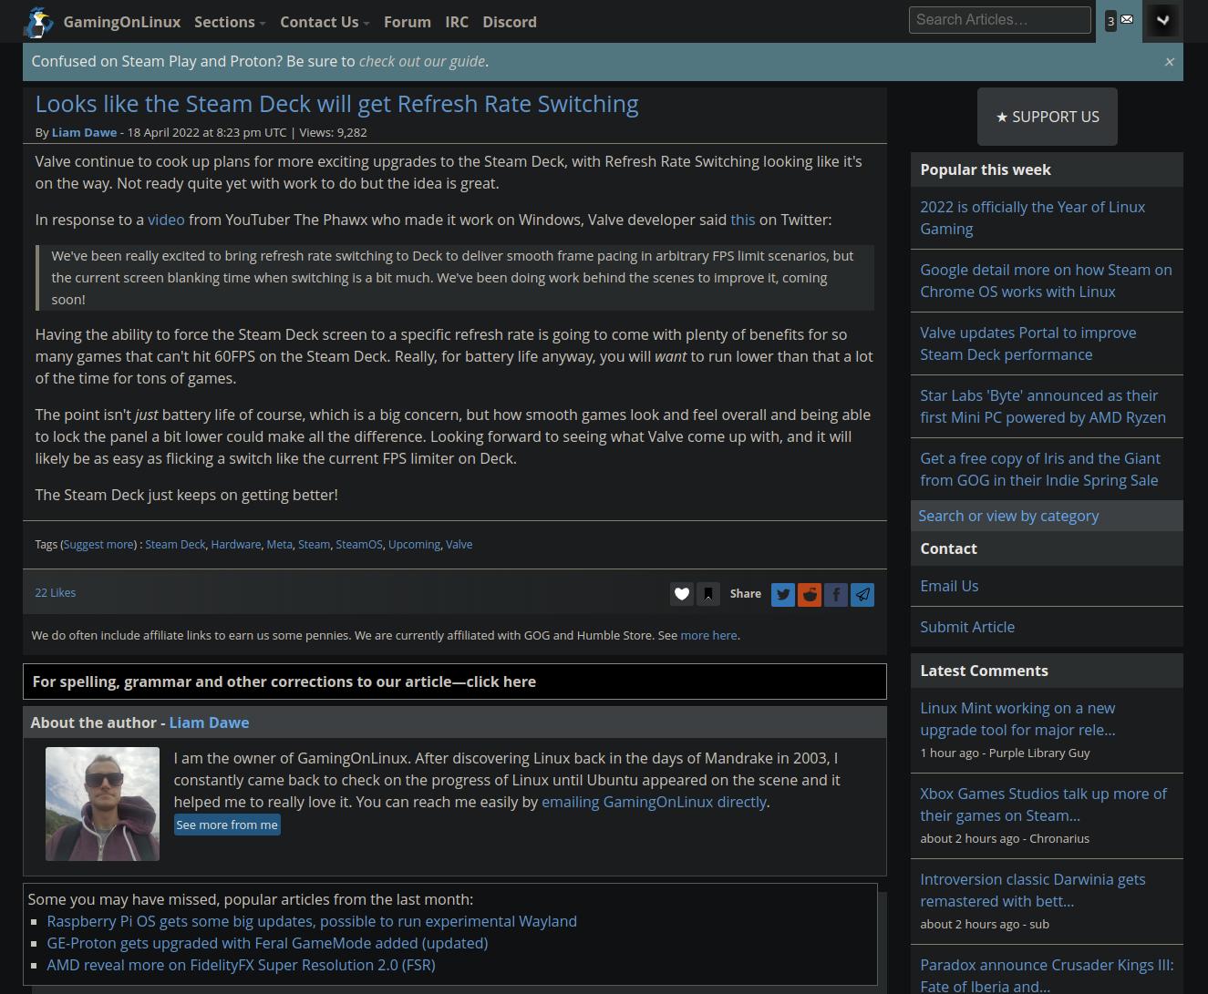Screen dimensions: 1208x994
Task: Open GE-Proton Feral GameMode article
Action: [267, 943]
